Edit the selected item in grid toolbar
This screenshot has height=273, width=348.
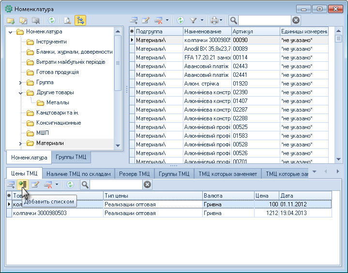[146, 21]
